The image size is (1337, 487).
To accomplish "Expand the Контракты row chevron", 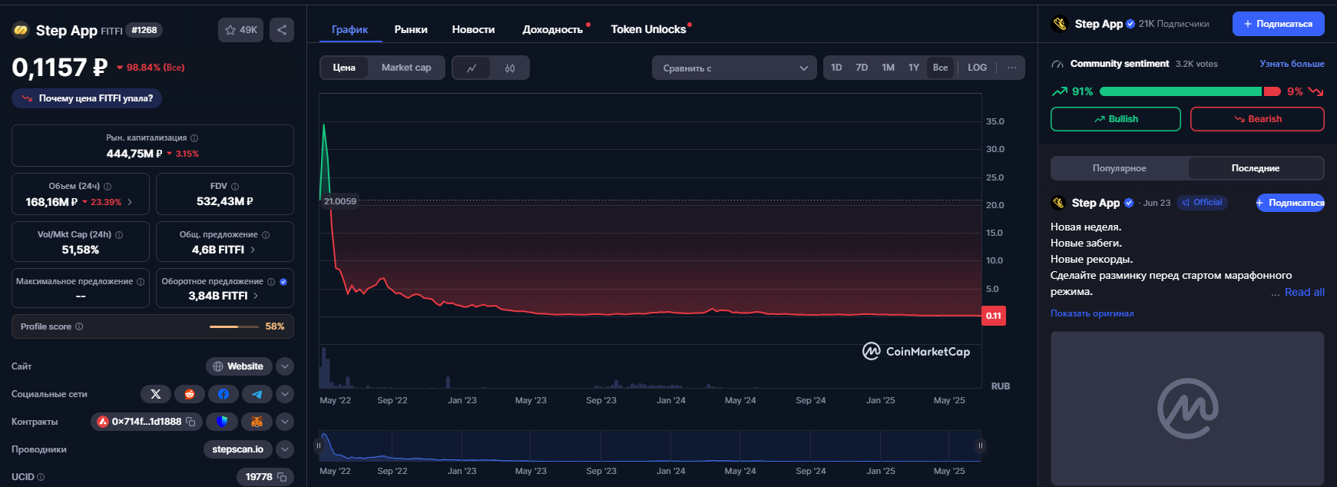I will coord(285,422).
